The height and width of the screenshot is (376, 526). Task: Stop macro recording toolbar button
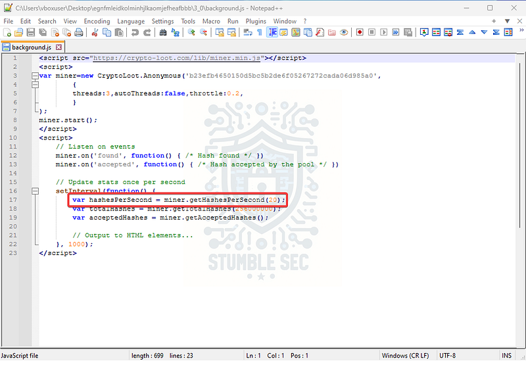371,32
